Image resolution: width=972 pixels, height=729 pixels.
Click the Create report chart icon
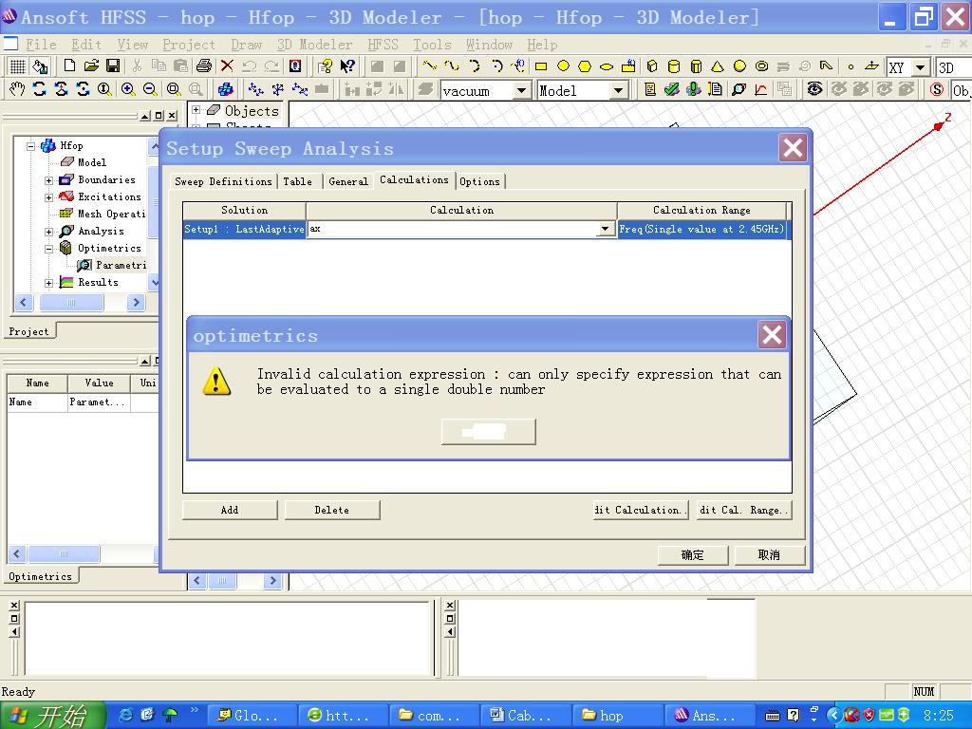pyautogui.click(x=761, y=90)
